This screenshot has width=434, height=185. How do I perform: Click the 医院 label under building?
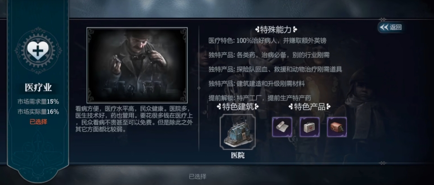point(238,155)
